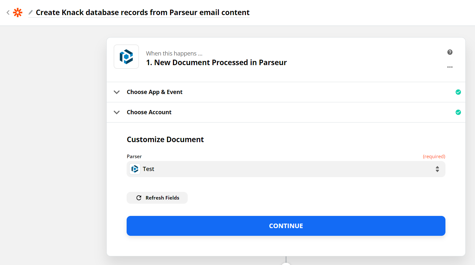Open the Parser dropdown showing Test
Image resolution: width=475 pixels, height=265 pixels.
tap(286, 169)
